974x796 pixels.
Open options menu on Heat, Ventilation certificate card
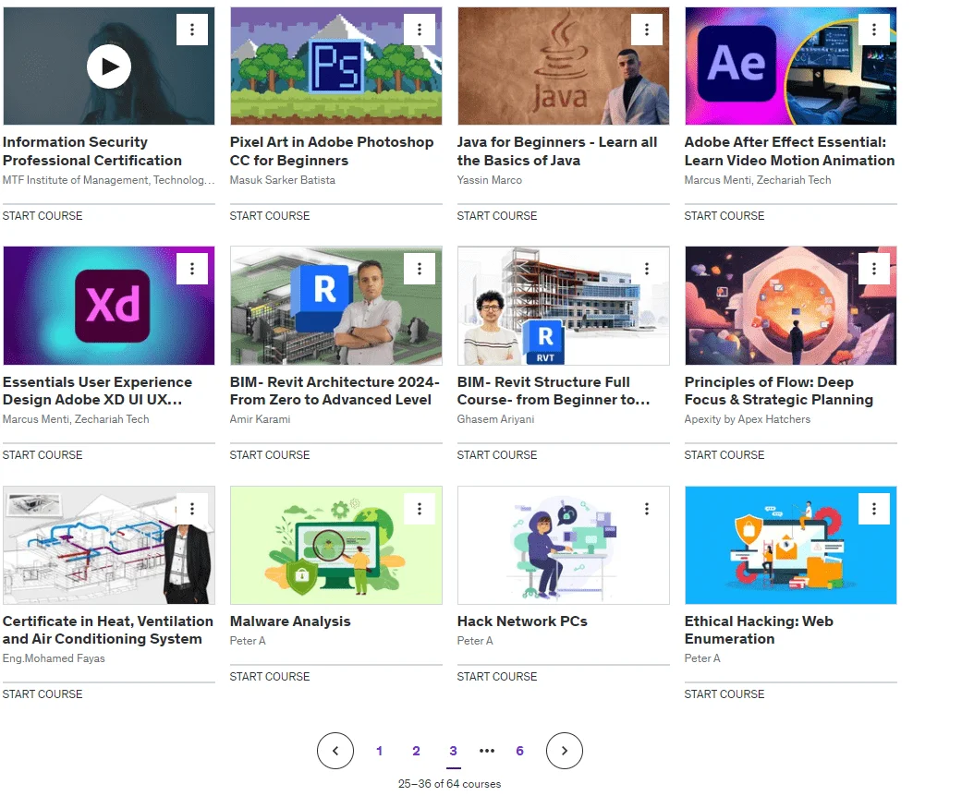(x=192, y=509)
